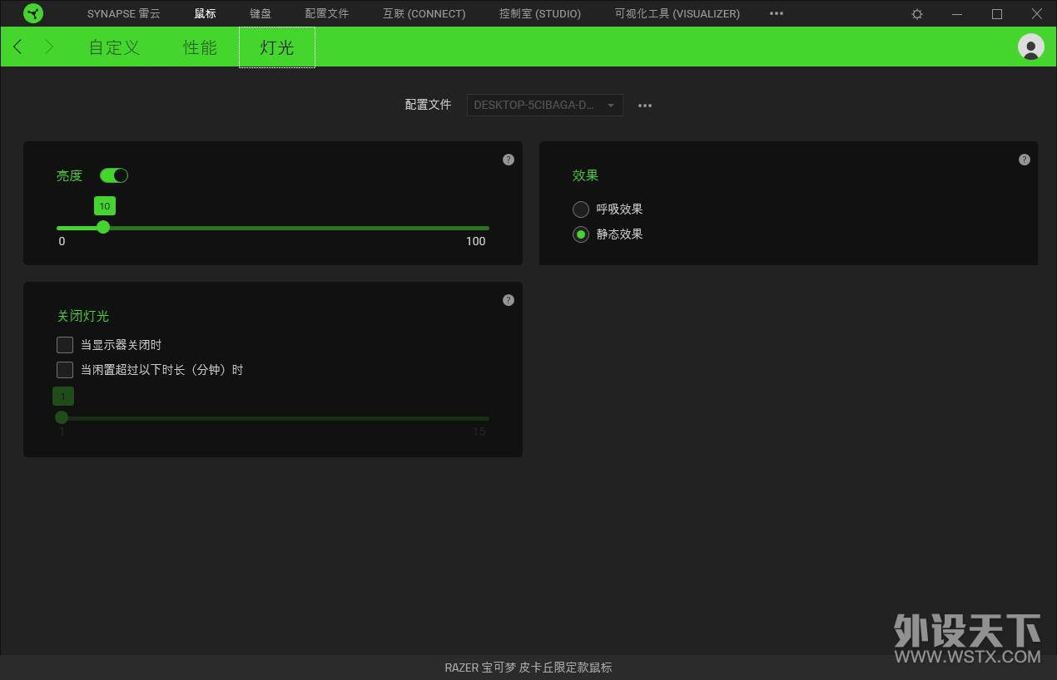Open 配置文件 top menu tab
The image size is (1057, 680).
pyautogui.click(x=327, y=13)
